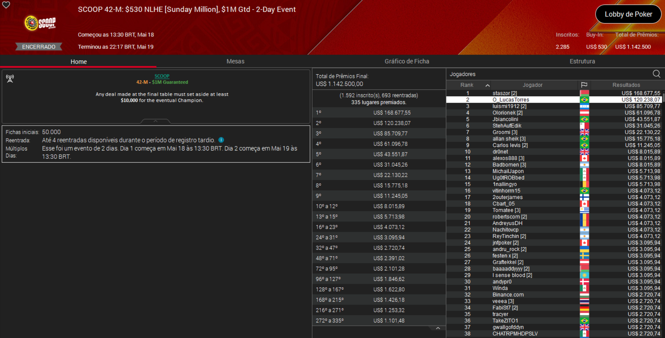Click the flag next to TakeZITO1

click(584, 321)
